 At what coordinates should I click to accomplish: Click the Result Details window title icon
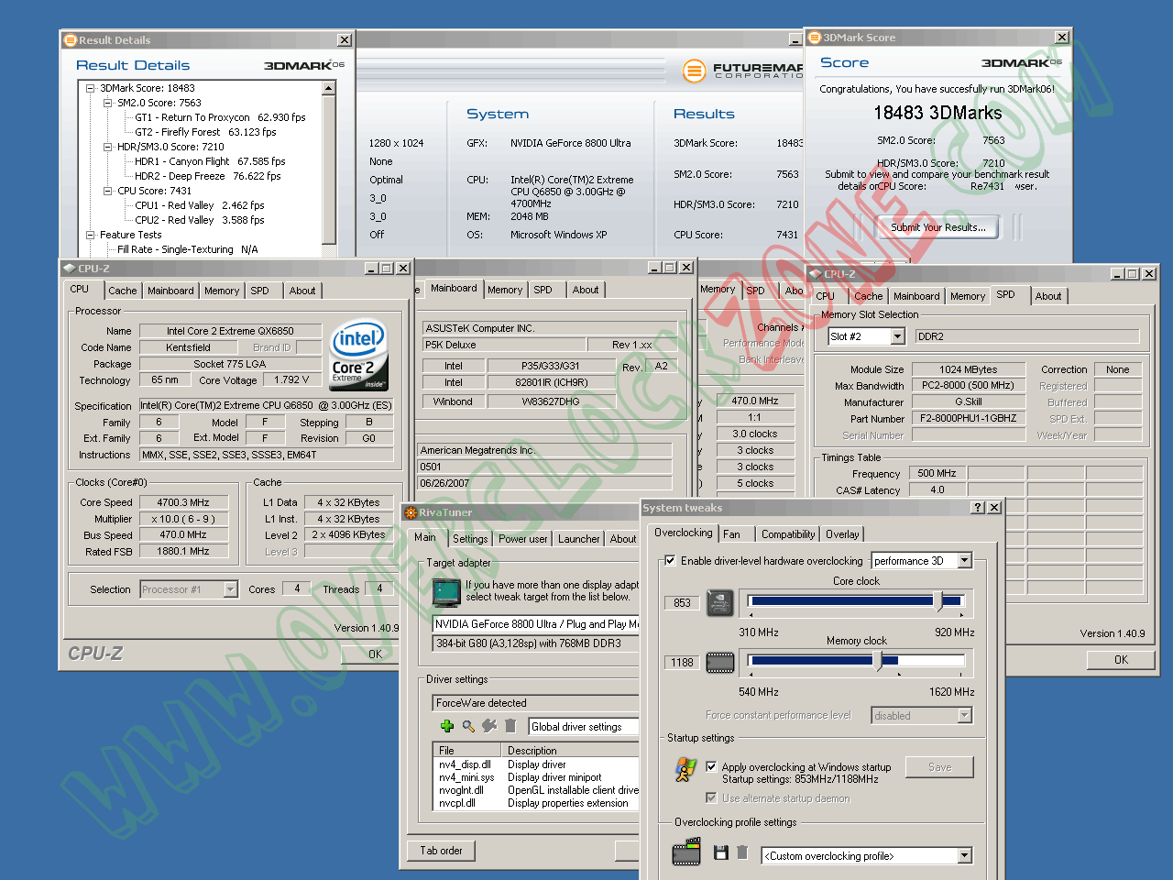click(x=70, y=39)
